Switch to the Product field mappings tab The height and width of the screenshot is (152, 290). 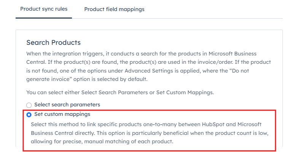114,9
